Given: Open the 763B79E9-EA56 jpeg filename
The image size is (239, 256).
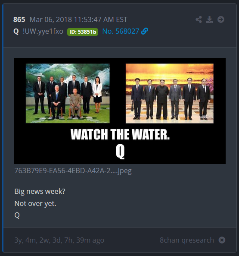Looking at the screenshot, I should (x=73, y=171).
